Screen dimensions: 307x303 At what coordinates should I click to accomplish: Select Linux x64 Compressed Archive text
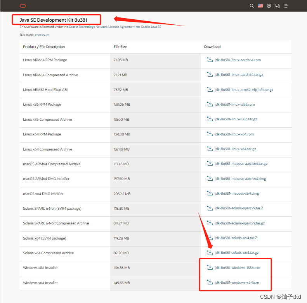point(47,149)
